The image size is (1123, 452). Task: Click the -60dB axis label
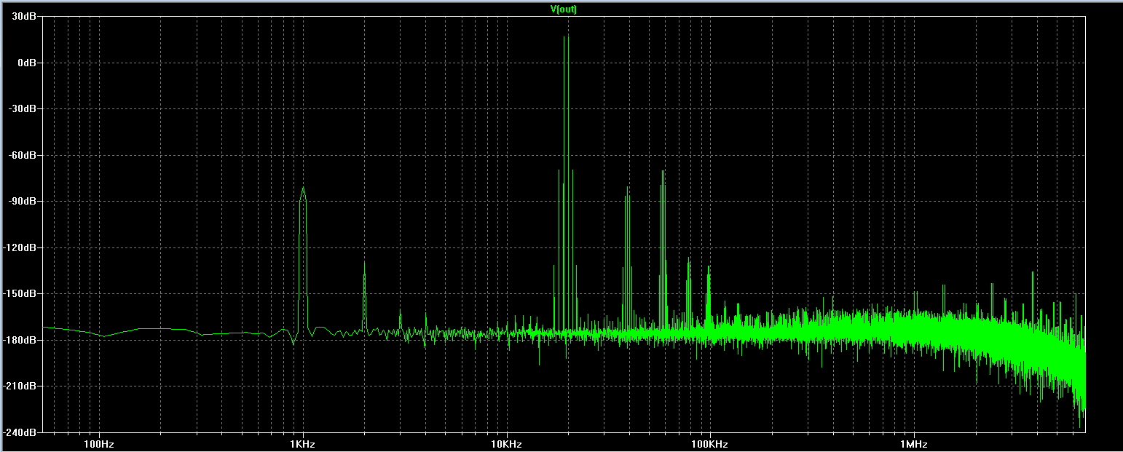[23, 155]
